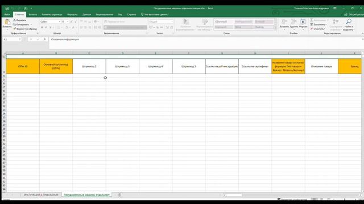Switch to the Вставка tab

point(33,14)
